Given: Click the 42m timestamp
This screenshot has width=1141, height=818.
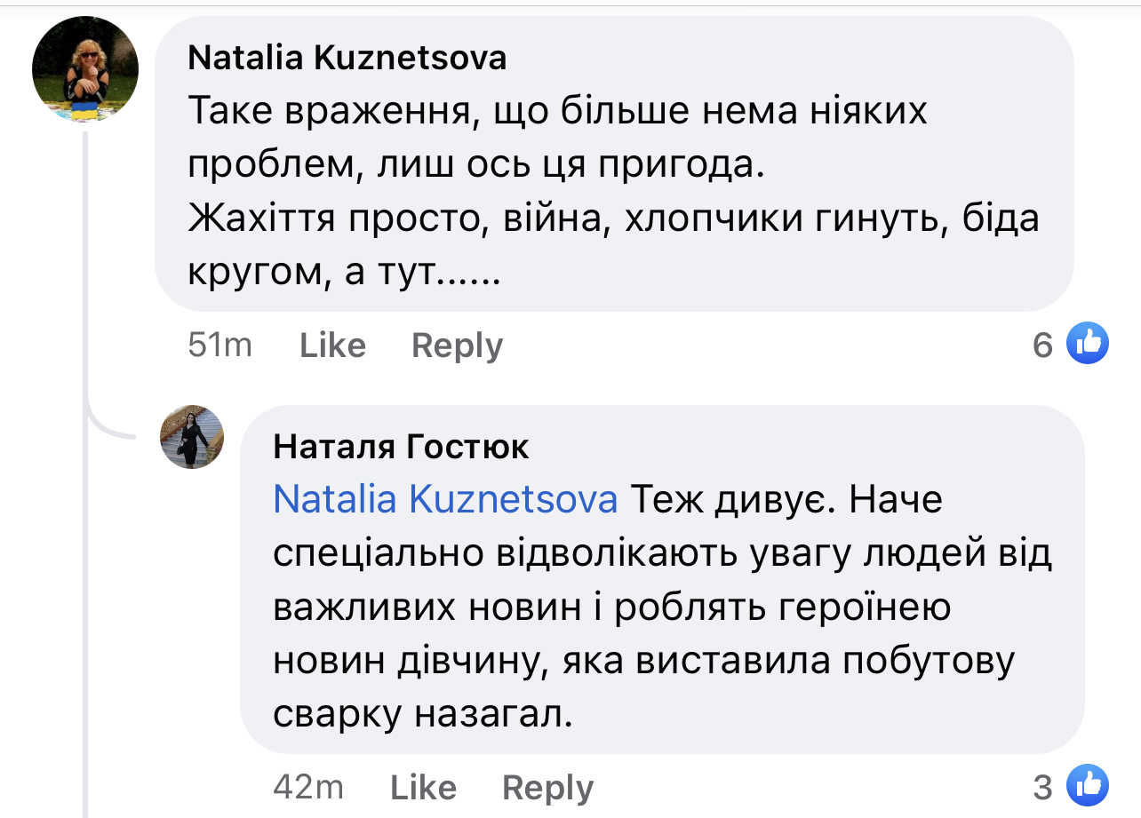Looking at the screenshot, I should [x=308, y=787].
